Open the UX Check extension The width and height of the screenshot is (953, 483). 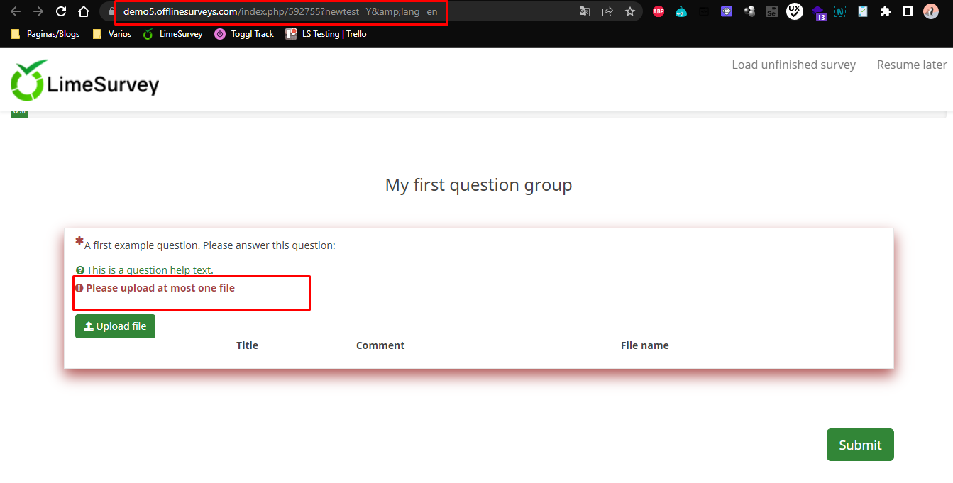coord(795,11)
